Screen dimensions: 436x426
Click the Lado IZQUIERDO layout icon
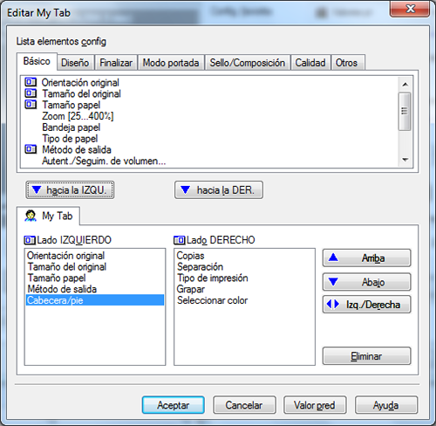click(30, 240)
